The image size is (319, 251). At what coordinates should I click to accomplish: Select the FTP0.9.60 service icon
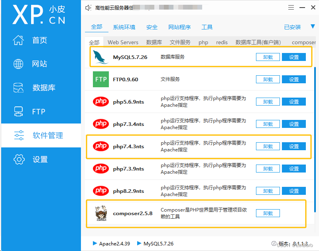click(100, 79)
